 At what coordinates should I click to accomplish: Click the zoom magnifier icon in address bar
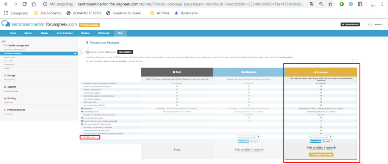[321, 4]
